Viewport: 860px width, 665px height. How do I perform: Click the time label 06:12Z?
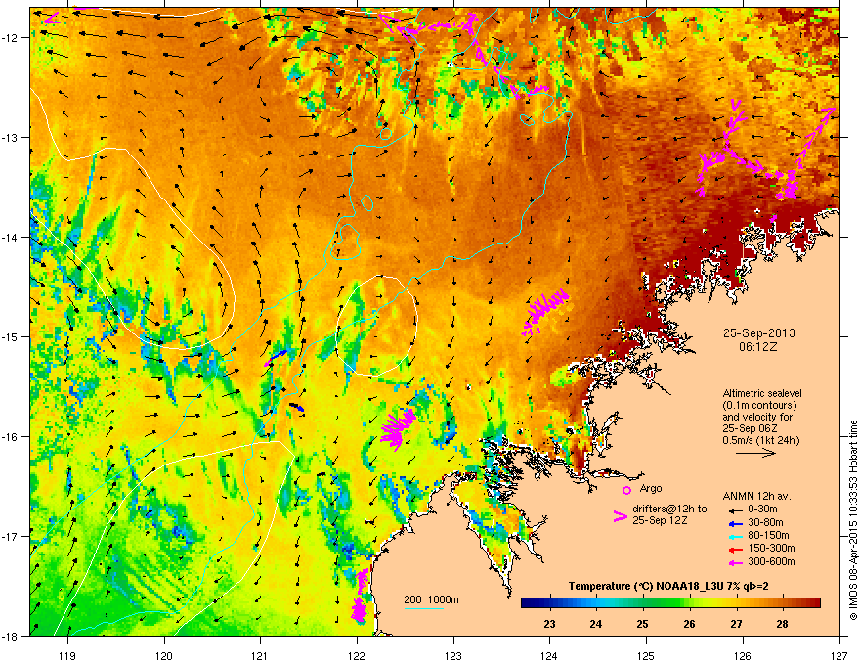click(758, 347)
